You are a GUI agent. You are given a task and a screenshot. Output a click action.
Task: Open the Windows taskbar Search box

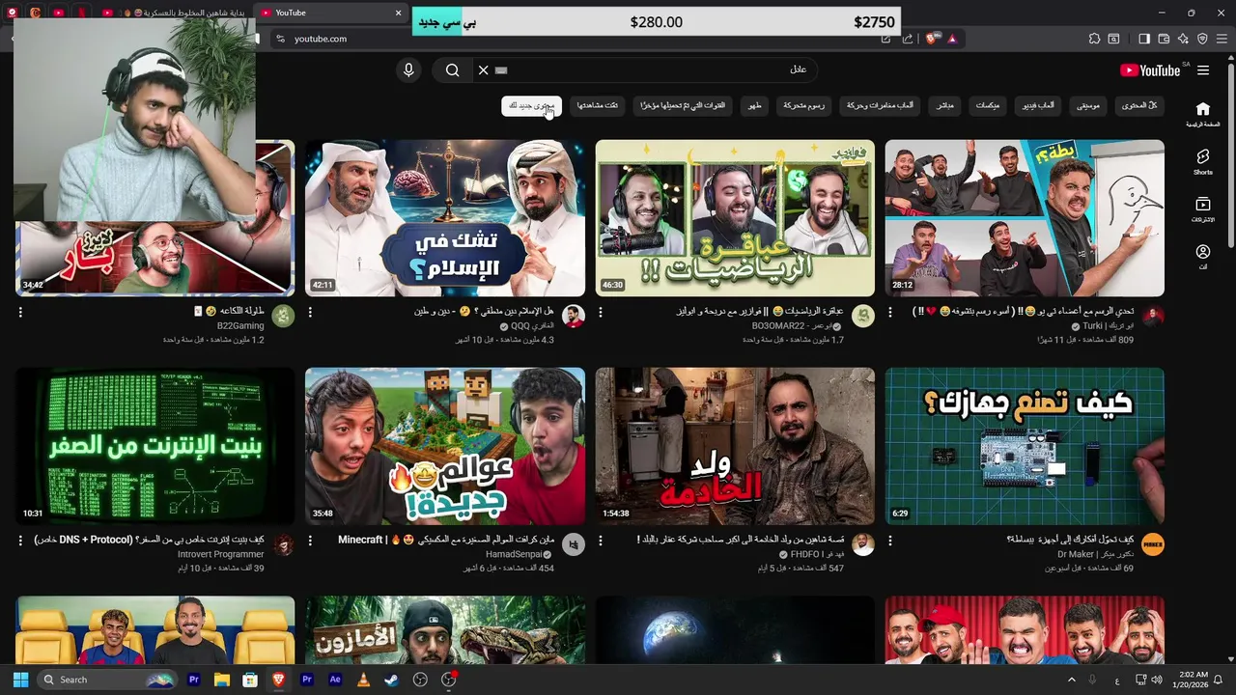point(108,680)
